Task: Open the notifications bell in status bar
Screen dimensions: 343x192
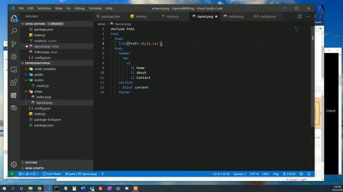Action: [309, 174]
